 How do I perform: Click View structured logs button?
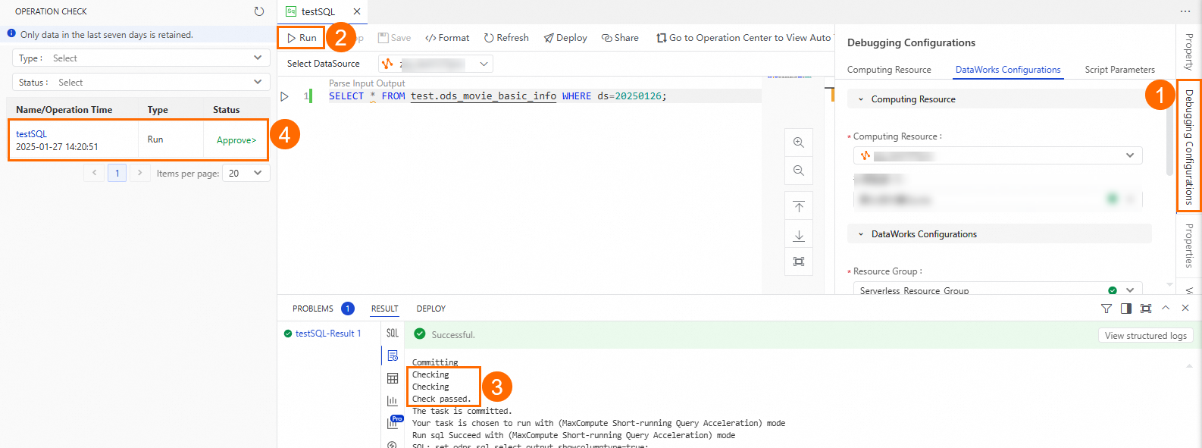click(1145, 335)
